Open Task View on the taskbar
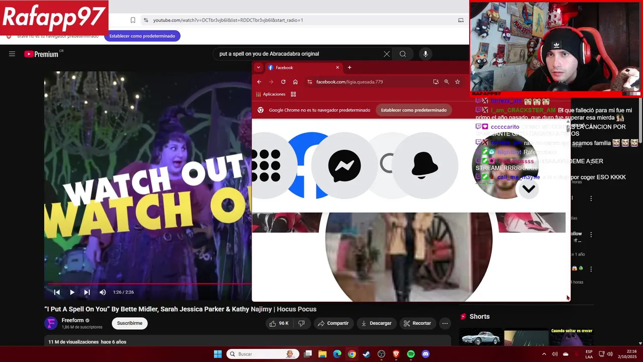The height and width of the screenshot is (362, 643). [x=308, y=354]
